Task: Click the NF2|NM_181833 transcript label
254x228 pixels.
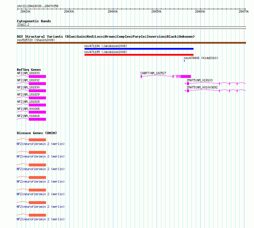Action: pyautogui.click(x=28, y=73)
